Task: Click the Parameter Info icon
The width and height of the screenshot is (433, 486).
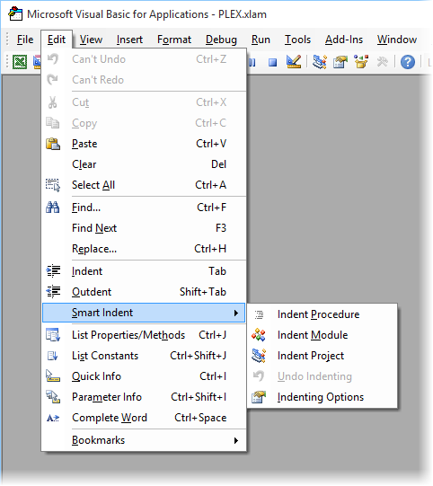Action: pos(53,397)
